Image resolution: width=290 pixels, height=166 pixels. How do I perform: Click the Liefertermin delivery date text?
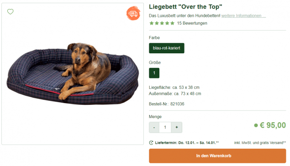coord(187,143)
